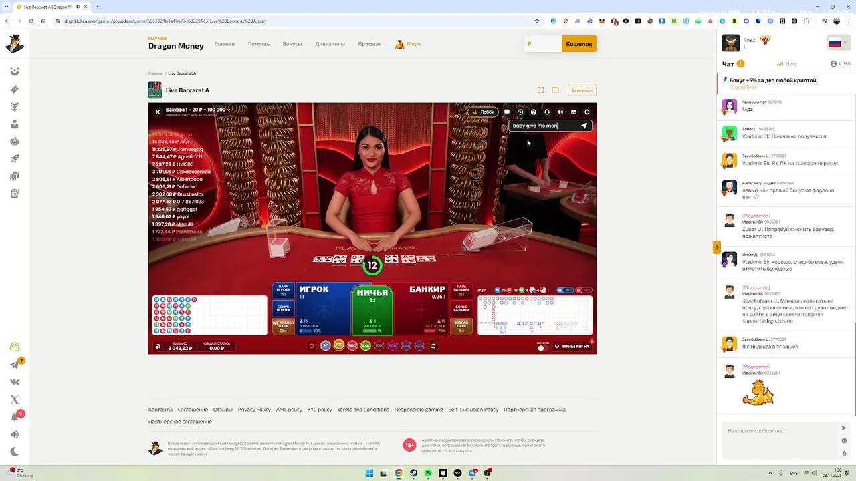Open Бонусы navigation tab
This screenshot has width=856, height=481.
click(x=292, y=44)
